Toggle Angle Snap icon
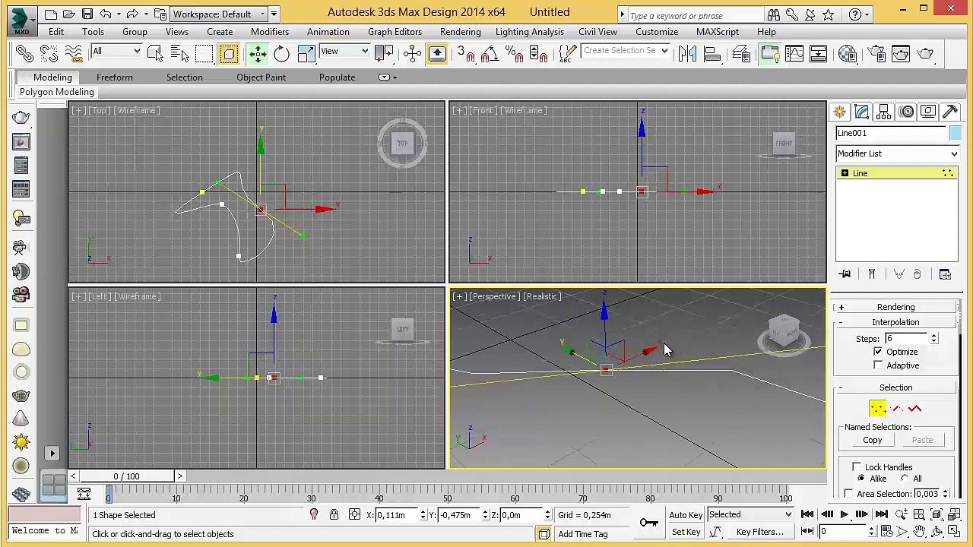973x547 pixels. click(490, 52)
